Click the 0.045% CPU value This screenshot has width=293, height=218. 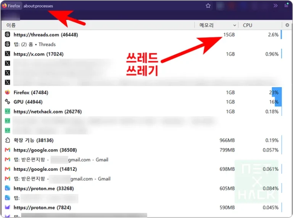[x=270, y=208]
